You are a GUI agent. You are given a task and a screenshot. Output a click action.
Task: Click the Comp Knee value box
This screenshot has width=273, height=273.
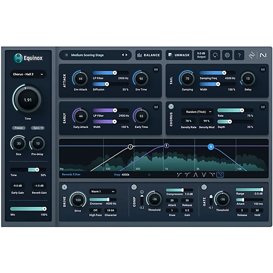pos(172,210)
